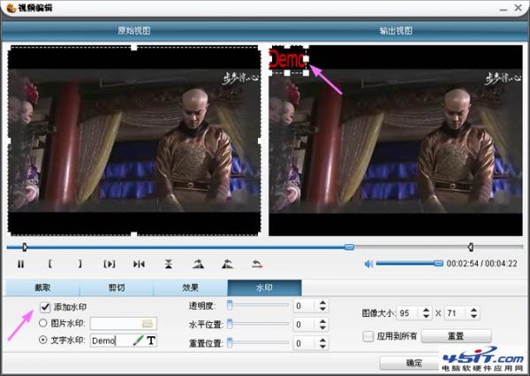Switch to the 剪切 tab
Image resolution: width=530 pixels, height=376 pixels.
click(117, 288)
